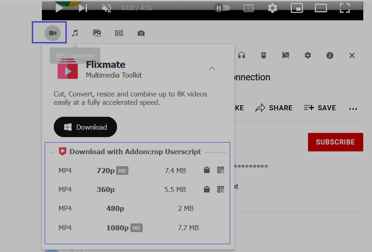This screenshot has width=372, height=252.
Task: Show QR code for 720p download
Action: point(221,170)
